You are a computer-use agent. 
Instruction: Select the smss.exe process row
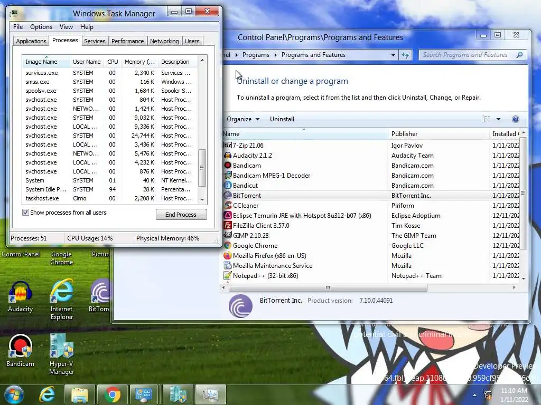tap(110, 82)
